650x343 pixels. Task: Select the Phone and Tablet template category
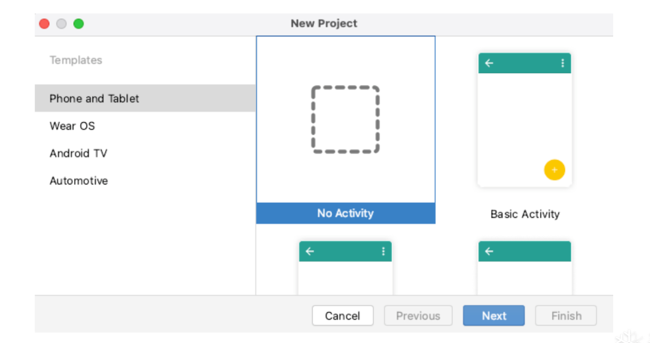click(94, 98)
